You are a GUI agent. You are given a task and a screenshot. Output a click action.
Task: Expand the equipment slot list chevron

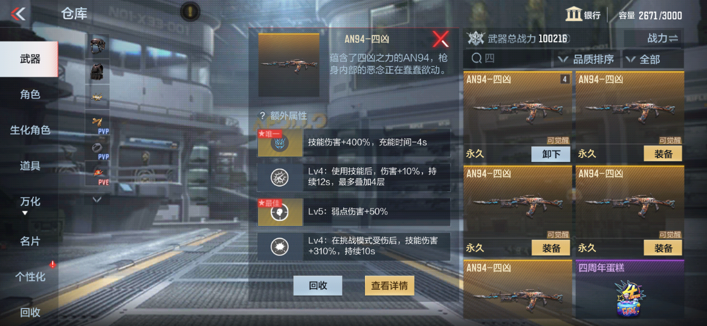coord(97,199)
